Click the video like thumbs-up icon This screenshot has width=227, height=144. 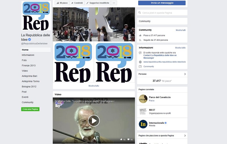click(x=121, y=139)
